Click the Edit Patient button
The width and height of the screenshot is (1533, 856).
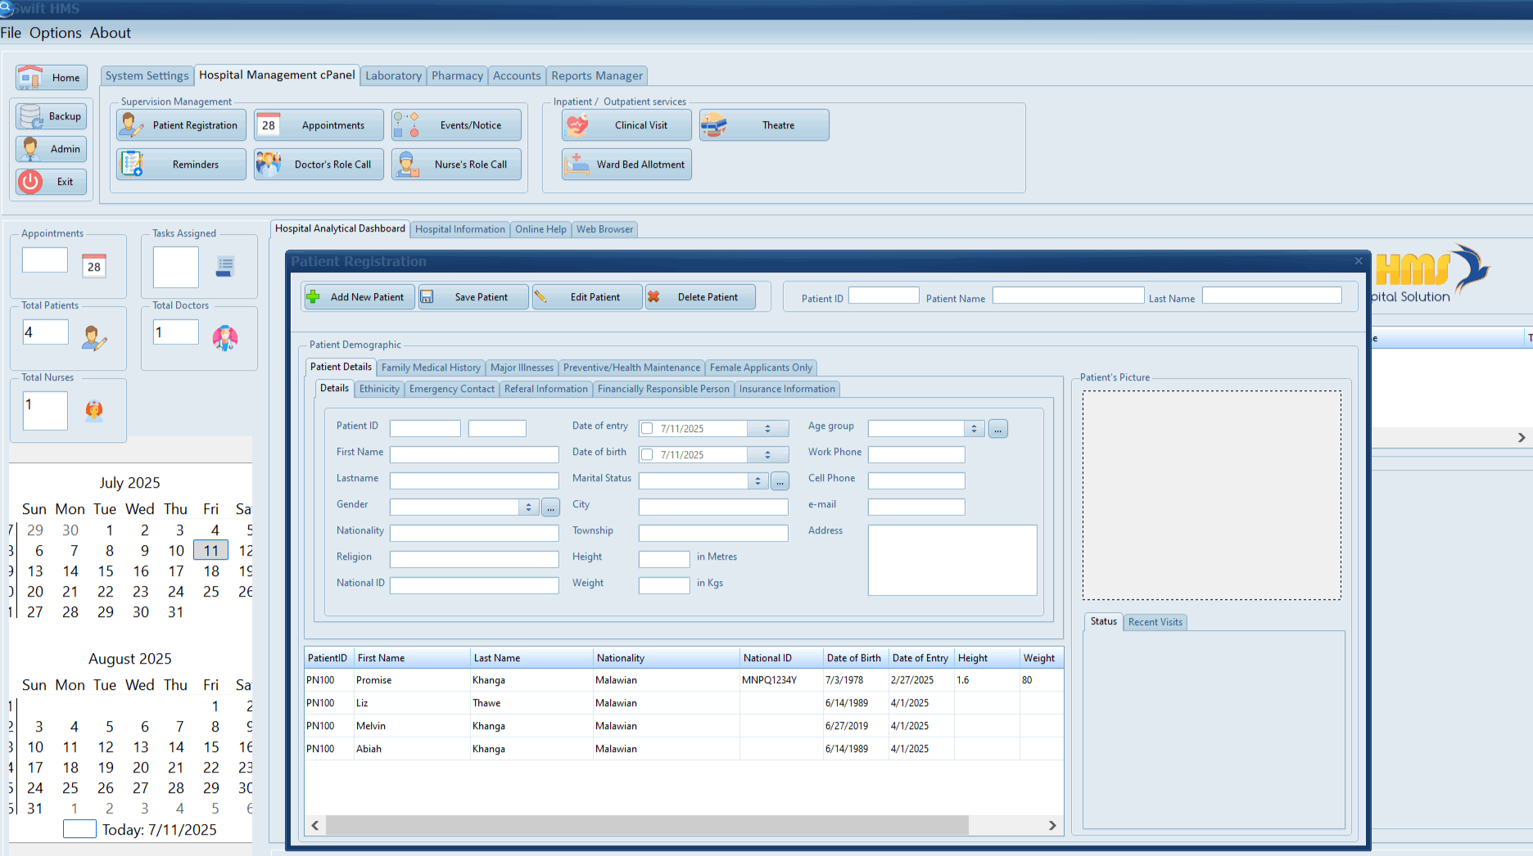pyautogui.click(x=586, y=296)
